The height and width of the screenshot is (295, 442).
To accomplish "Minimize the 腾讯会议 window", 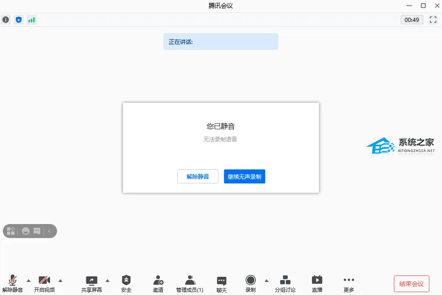I will (x=409, y=6).
